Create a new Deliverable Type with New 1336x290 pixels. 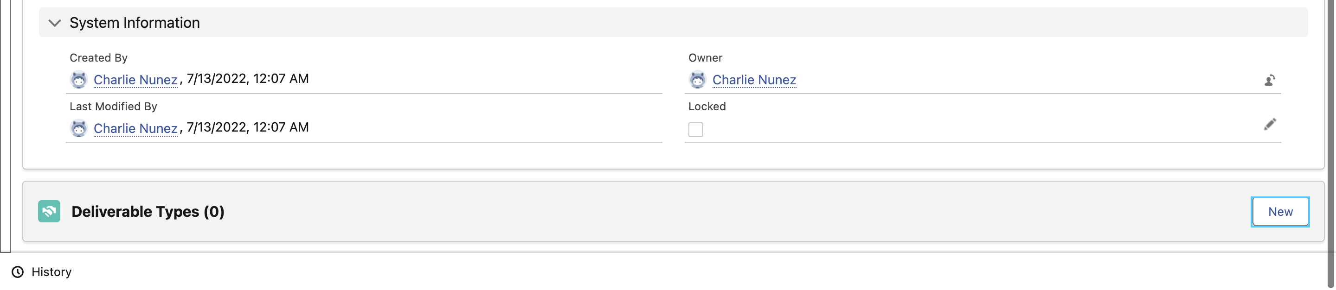pyautogui.click(x=1280, y=212)
